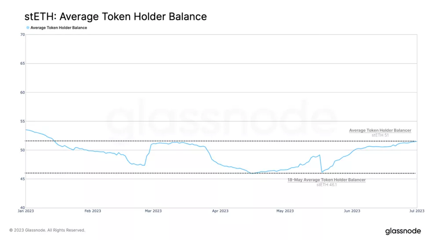Viewport: 428px width, 240px height.
Task: Click the 55 y-axis tick label
Action: pos(22,121)
